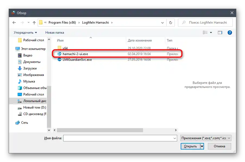Click LogMeIn Hamachi breadcrumb segment
The height and width of the screenshot is (162, 245).
(96, 23)
